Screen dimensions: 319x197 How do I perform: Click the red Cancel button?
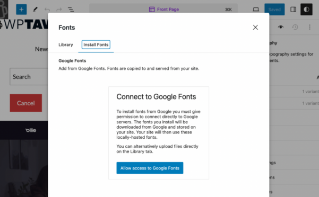click(x=26, y=103)
